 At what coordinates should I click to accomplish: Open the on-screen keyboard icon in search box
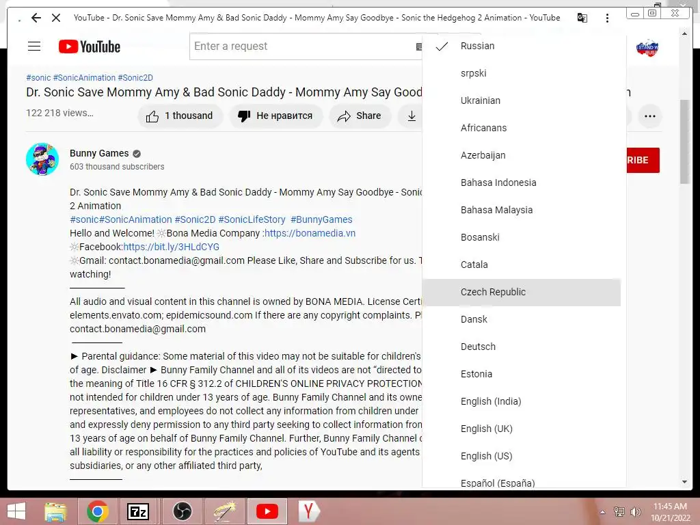pyautogui.click(x=419, y=46)
